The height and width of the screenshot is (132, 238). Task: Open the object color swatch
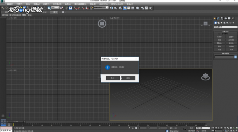[x=236, y=57]
